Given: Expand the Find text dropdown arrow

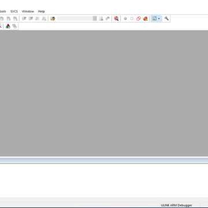Looking at the screenshot, I should pyautogui.click(x=95, y=18).
